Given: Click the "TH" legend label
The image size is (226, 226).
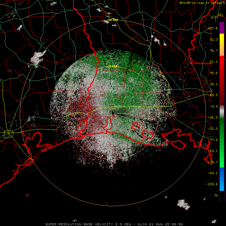Looking at the screenshot, I should [216, 195].
